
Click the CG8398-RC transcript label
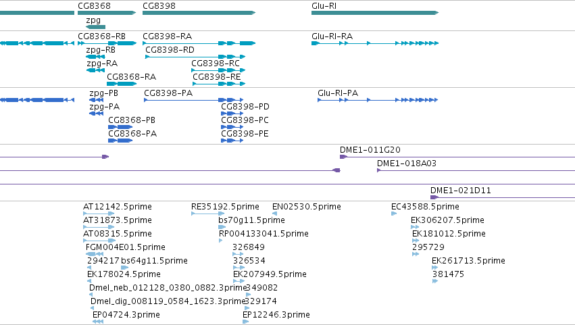click(216, 64)
